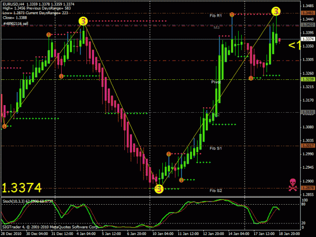Image resolution: width=316 pixels, height=237 pixels.
Task: Click the 1.2990 price axis label
Action: 308,154
